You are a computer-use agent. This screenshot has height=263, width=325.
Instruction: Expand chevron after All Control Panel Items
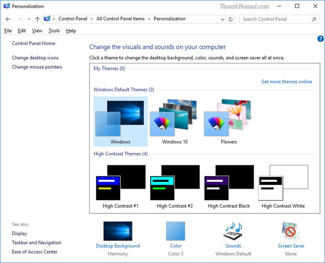coord(149,19)
